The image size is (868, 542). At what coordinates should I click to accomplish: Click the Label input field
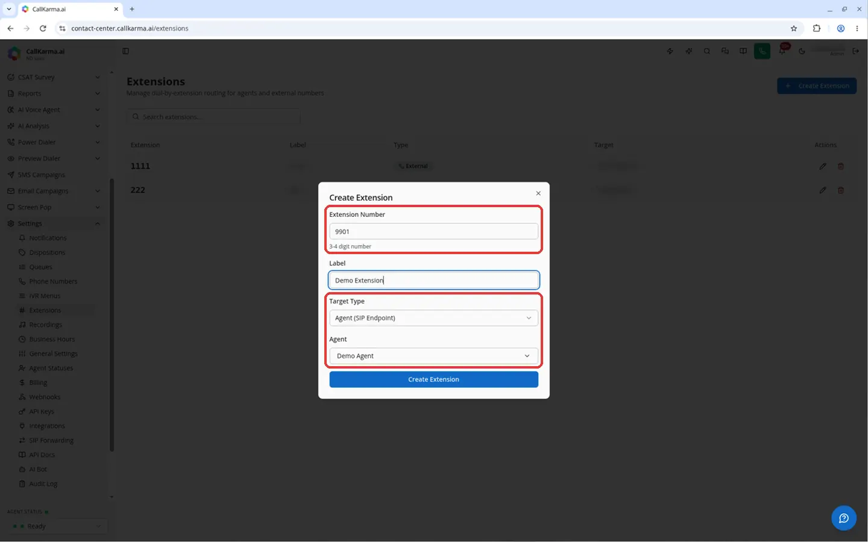(x=433, y=280)
